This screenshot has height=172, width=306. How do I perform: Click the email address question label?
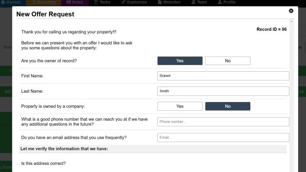pos(74,138)
